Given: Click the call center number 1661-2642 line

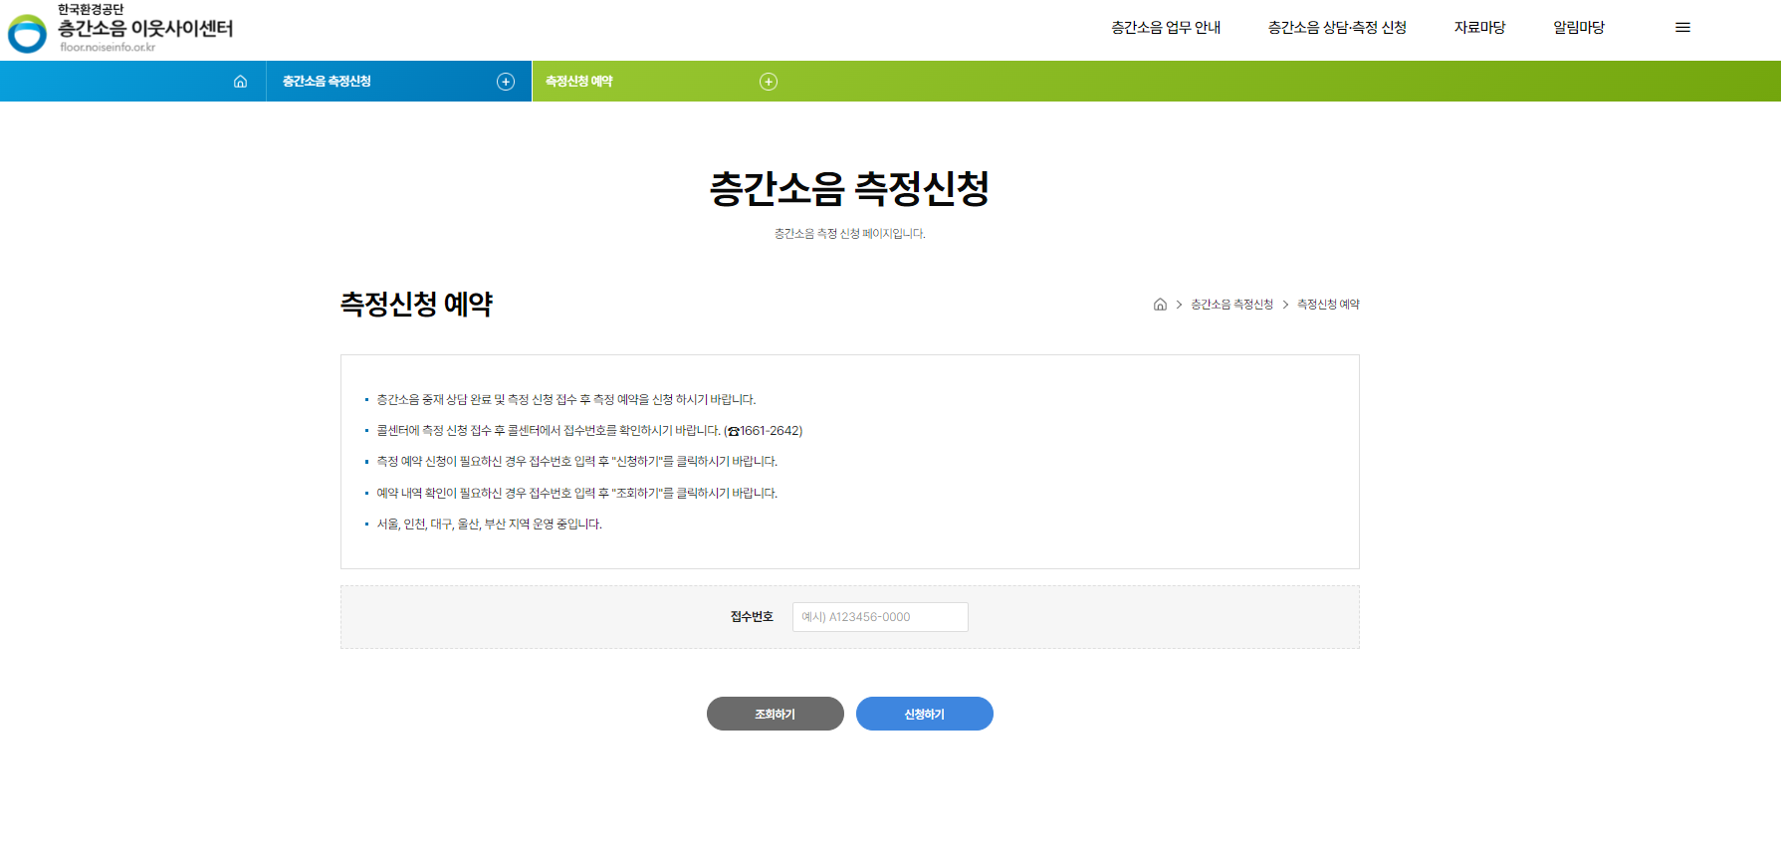Looking at the screenshot, I should [x=589, y=431].
